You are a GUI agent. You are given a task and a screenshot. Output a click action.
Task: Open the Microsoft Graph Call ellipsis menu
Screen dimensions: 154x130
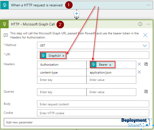tap(149, 24)
